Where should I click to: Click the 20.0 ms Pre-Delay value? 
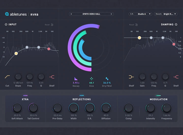57,115
